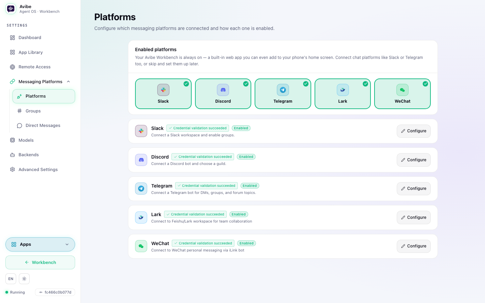Click the Discord icon in Discord row
Image resolution: width=485 pixels, height=303 pixels.
coord(141,160)
